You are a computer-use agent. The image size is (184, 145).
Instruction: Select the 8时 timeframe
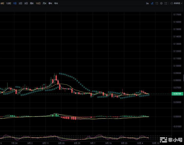click(x=2, y=3)
